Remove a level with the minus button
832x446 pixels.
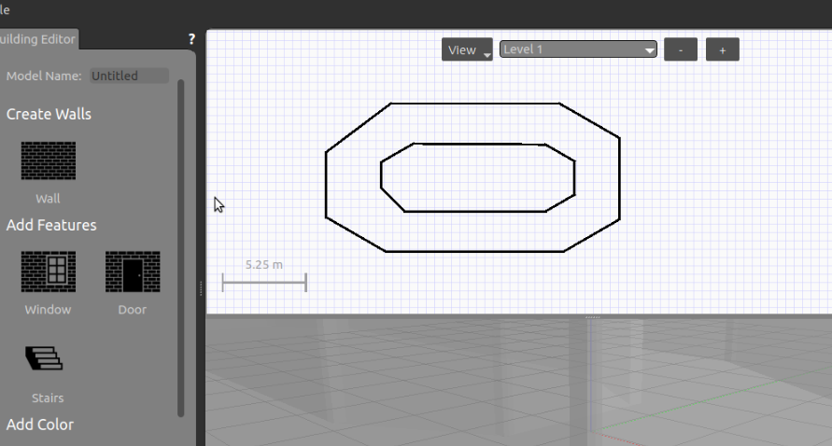[681, 49]
